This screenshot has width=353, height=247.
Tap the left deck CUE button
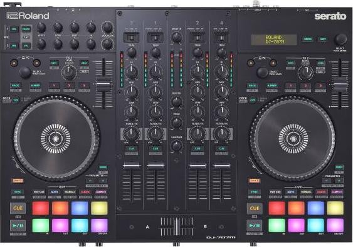(18, 208)
